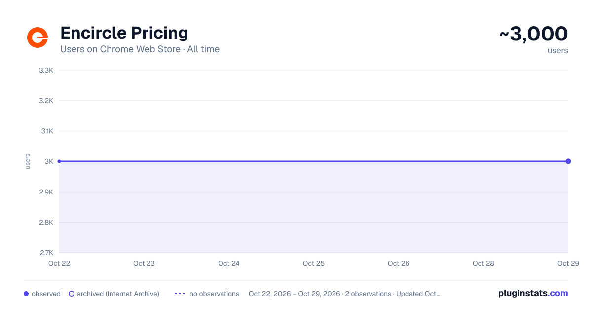592x311 pixels.
Task: Click the 'users' label under ~3,000
Action: [558, 50]
